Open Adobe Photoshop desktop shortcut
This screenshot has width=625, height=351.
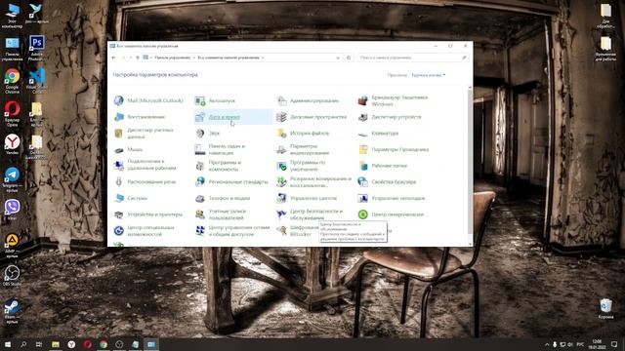37,48
